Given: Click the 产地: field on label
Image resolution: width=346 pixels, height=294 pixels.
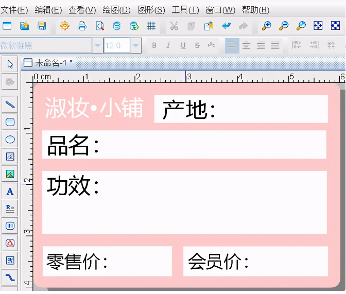Looking at the screenshot, I should (x=241, y=109).
